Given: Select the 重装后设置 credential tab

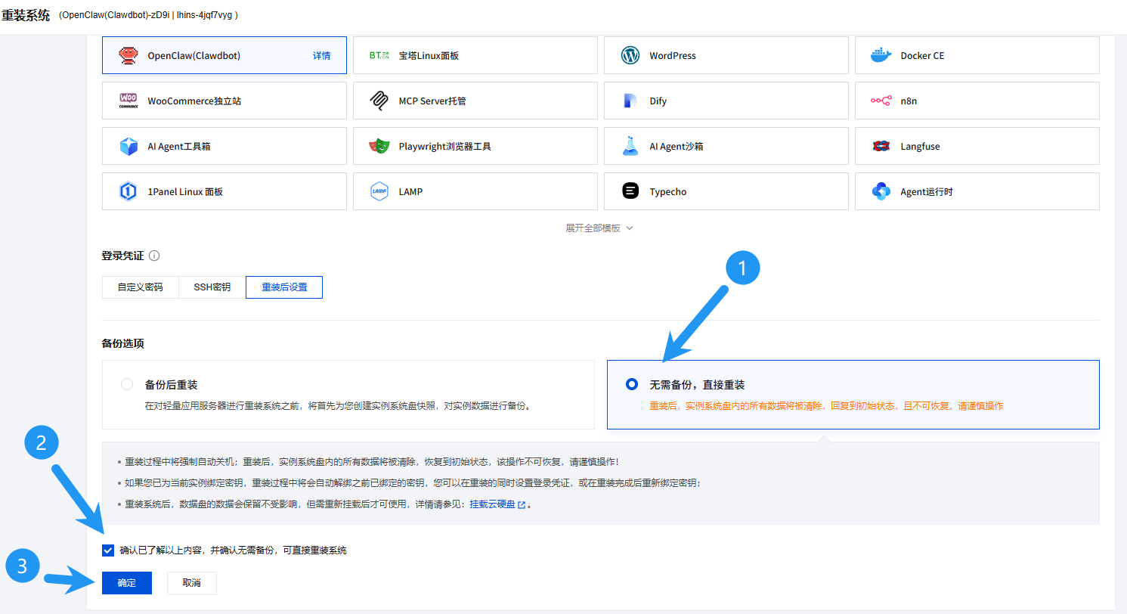Looking at the screenshot, I should coord(284,287).
